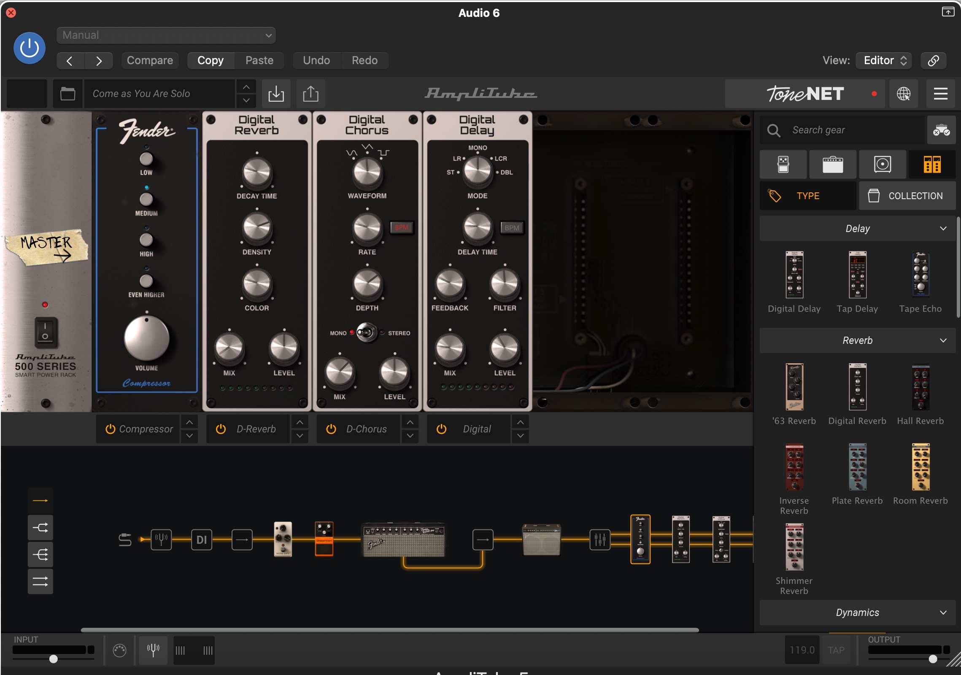Open the tuner in bottom bar
961x675 pixels.
(x=153, y=650)
